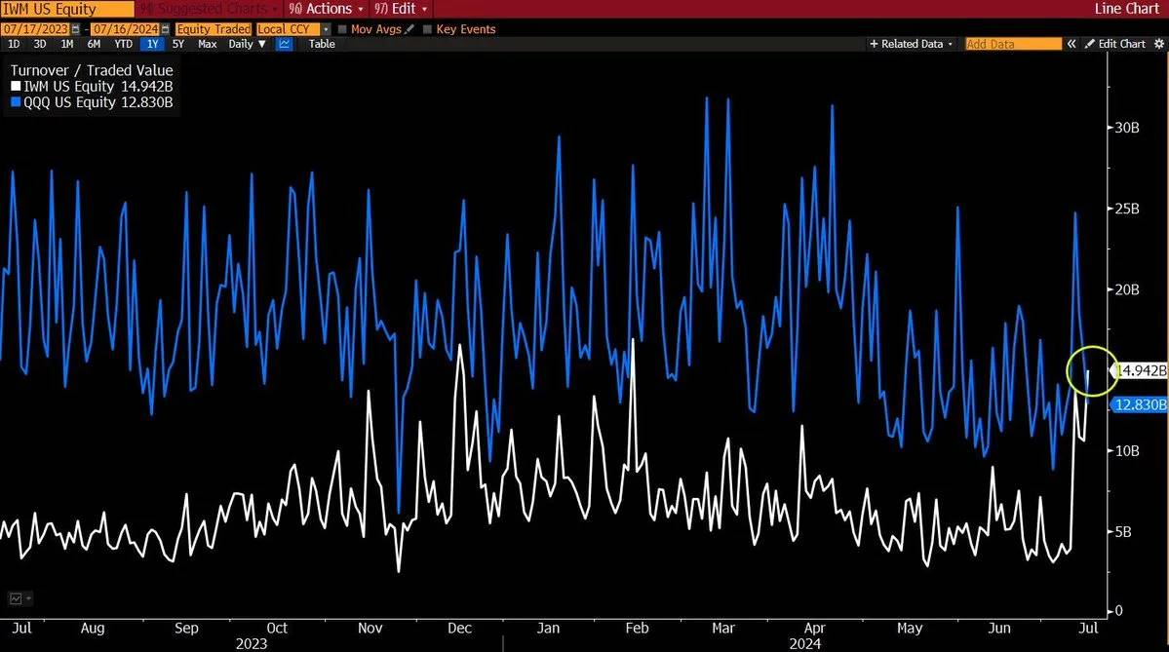Image resolution: width=1169 pixels, height=652 pixels.
Task: Open chart settings gear icon
Action: [1157, 44]
